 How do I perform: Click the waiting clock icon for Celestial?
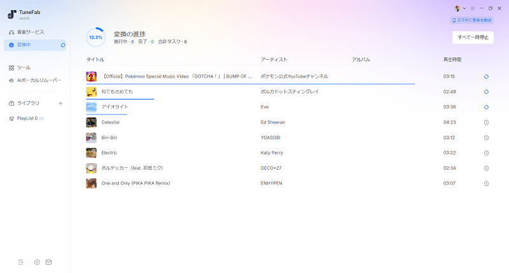[486, 122]
